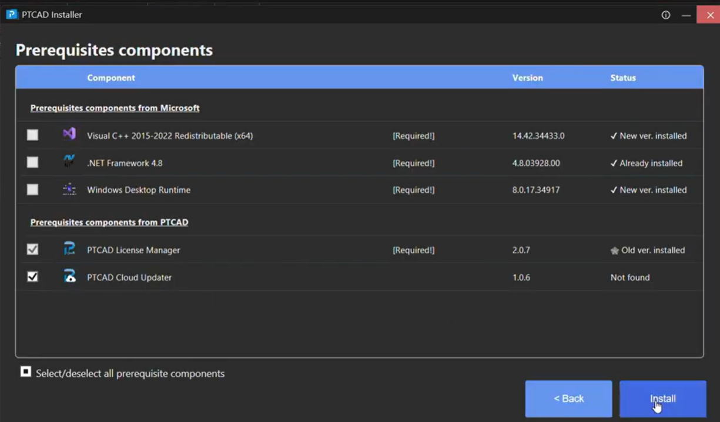The height and width of the screenshot is (422, 720).
Task: Open the info icon in title bar
Action: pos(666,15)
